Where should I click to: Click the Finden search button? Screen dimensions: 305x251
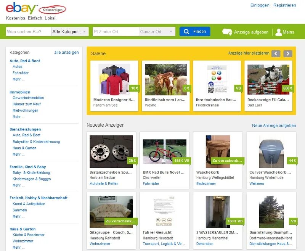click(x=195, y=32)
